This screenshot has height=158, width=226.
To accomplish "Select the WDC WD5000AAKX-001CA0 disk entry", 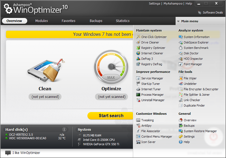I will [x=28, y=138].
